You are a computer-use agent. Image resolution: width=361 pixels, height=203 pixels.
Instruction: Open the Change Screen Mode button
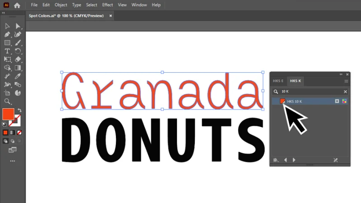click(13, 150)
